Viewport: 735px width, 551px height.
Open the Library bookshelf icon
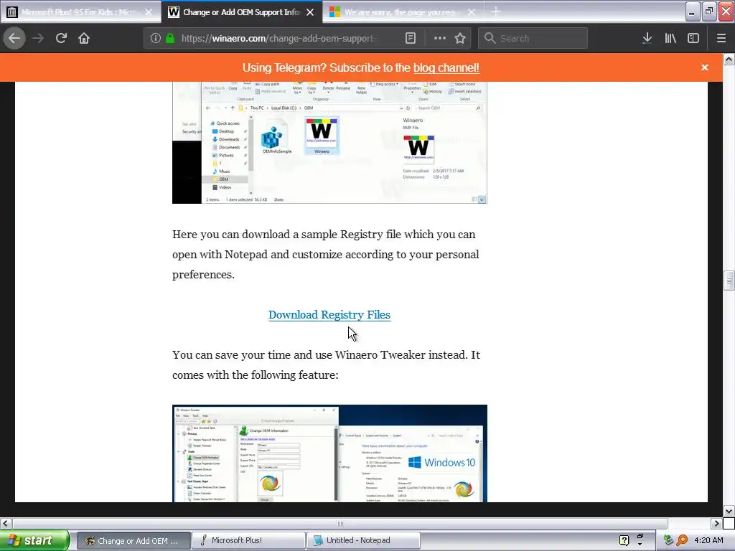click(670, 39)
